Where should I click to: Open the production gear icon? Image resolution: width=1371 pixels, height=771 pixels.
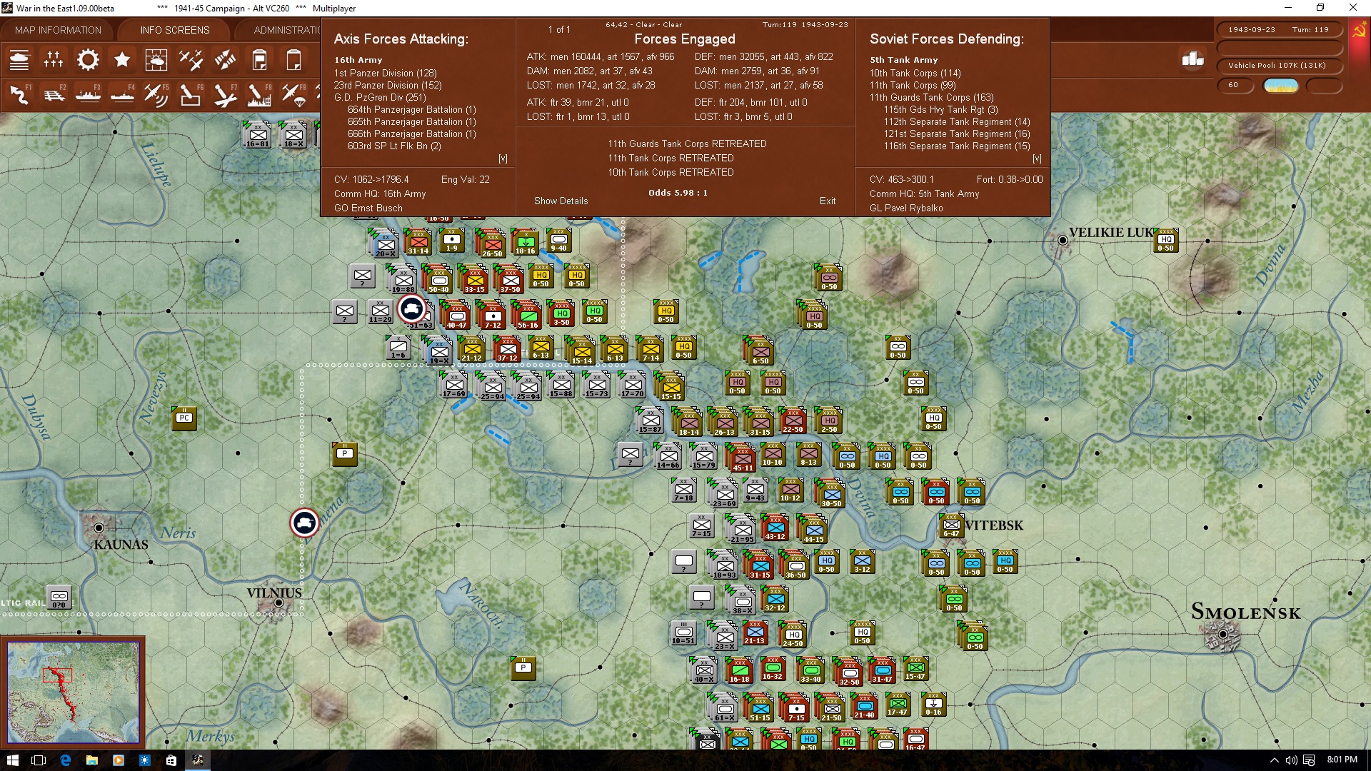coord(88,60)
